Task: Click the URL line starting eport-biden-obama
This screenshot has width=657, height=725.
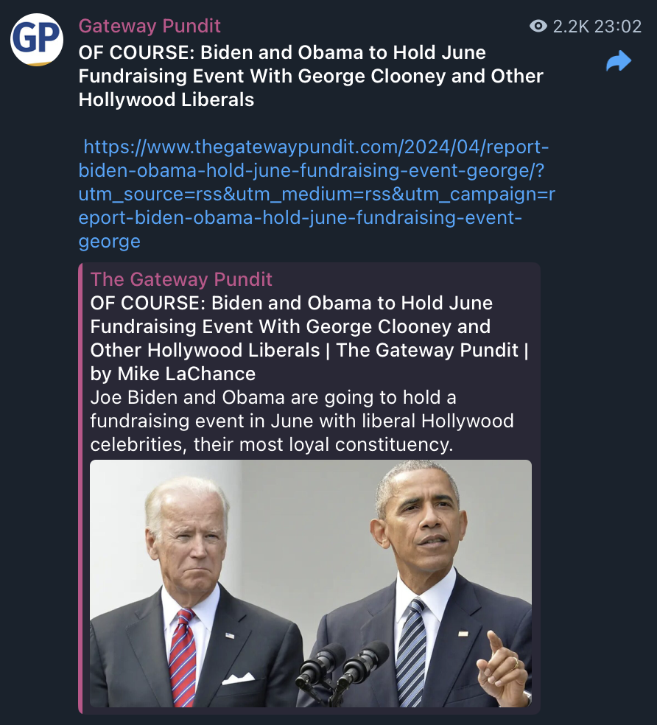Action: click(x=300, y=218)
